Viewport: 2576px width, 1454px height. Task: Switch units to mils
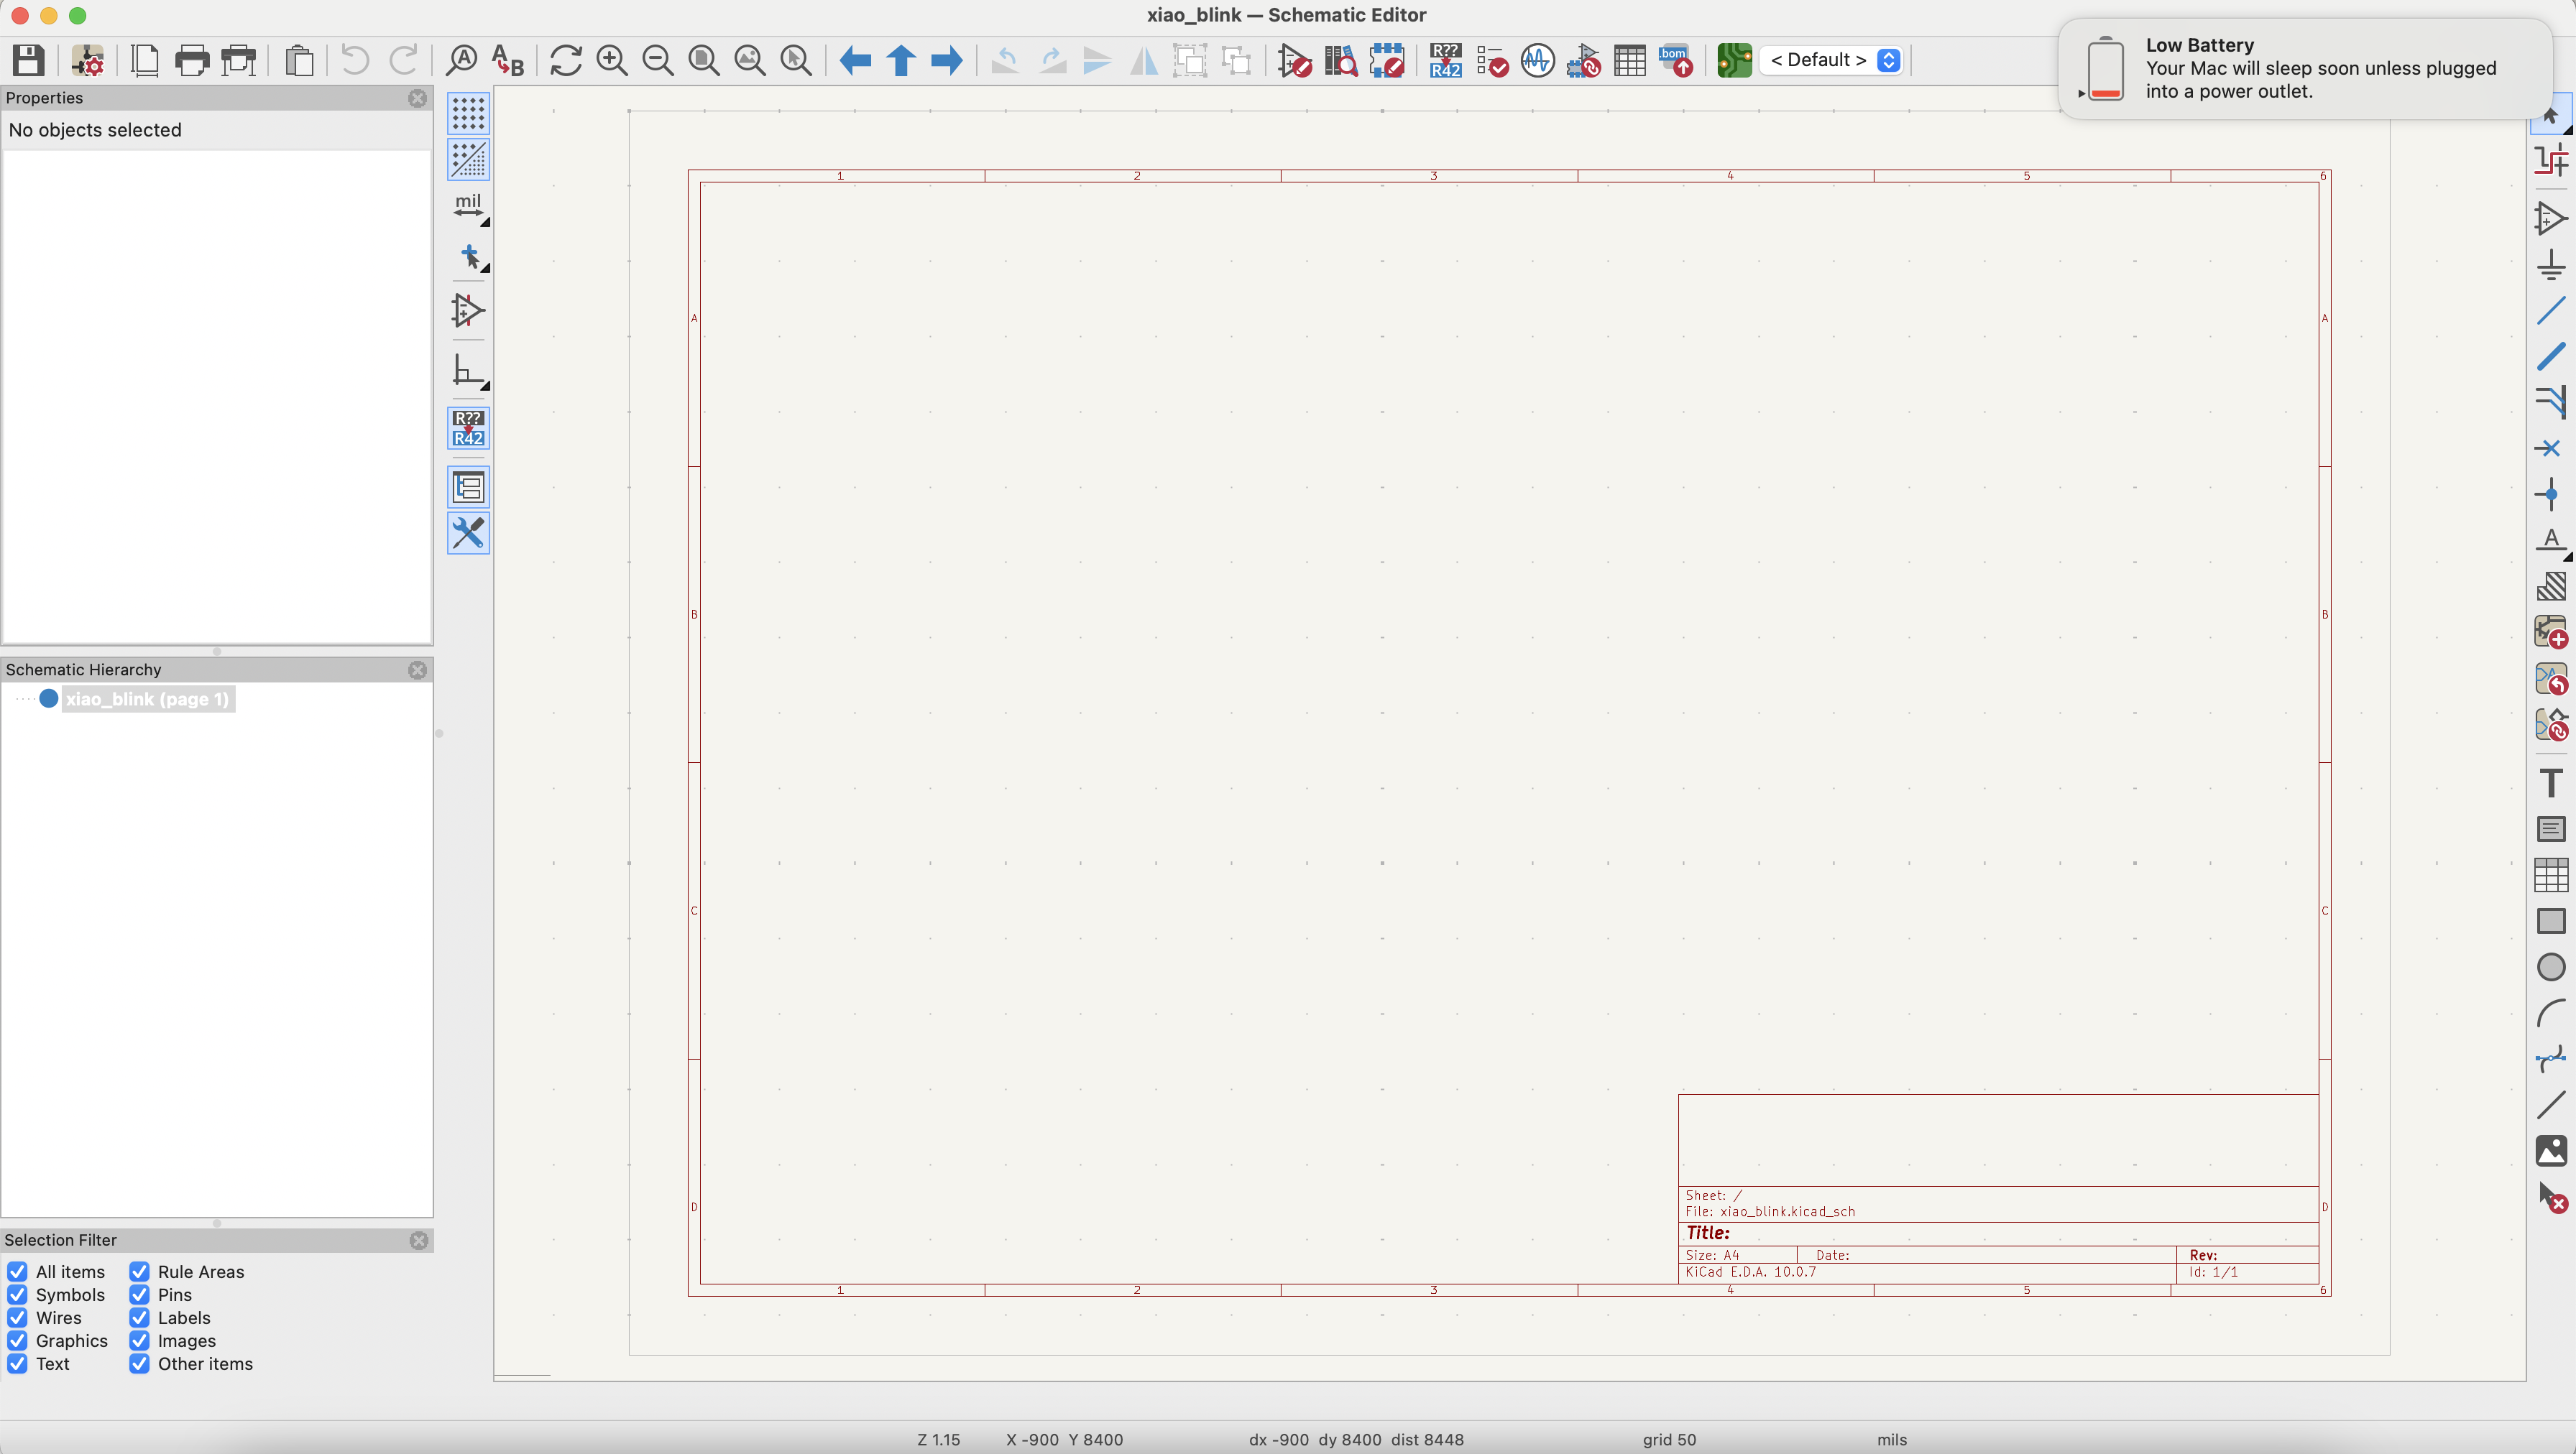click(x=468, y=208)
